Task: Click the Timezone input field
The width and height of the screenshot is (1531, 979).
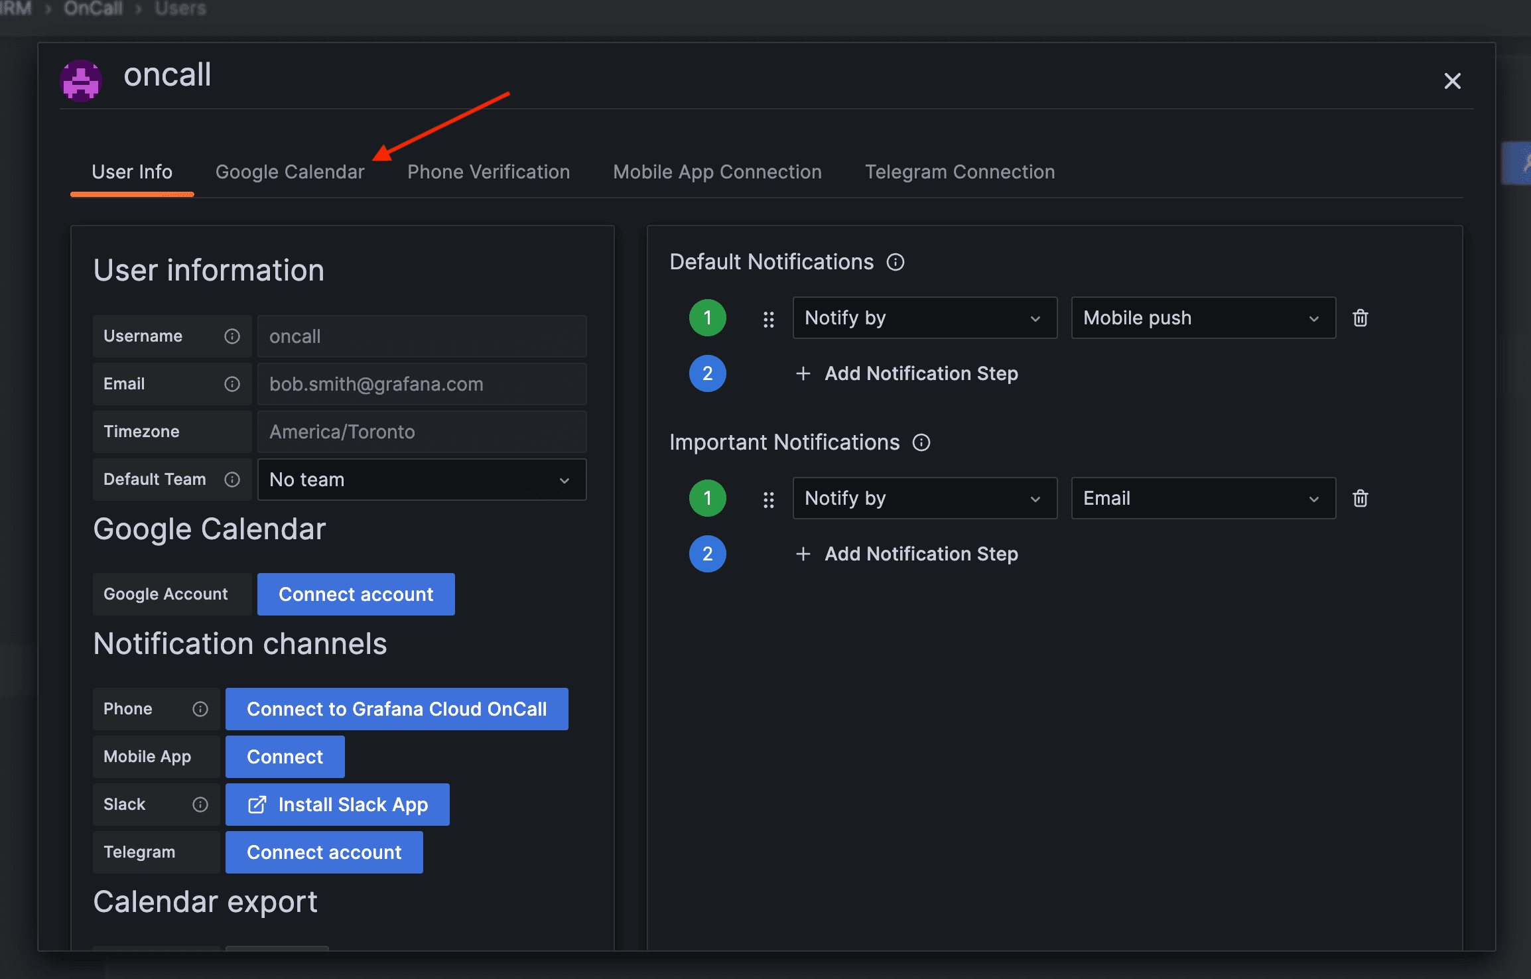Action: click(x=421, y=431)
